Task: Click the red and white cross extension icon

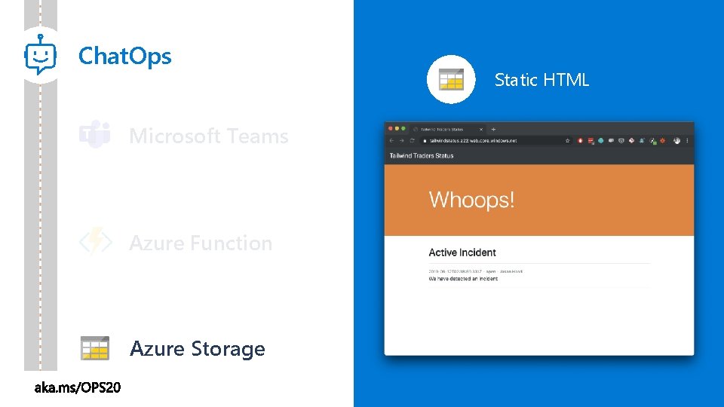Action: point(631,141)
